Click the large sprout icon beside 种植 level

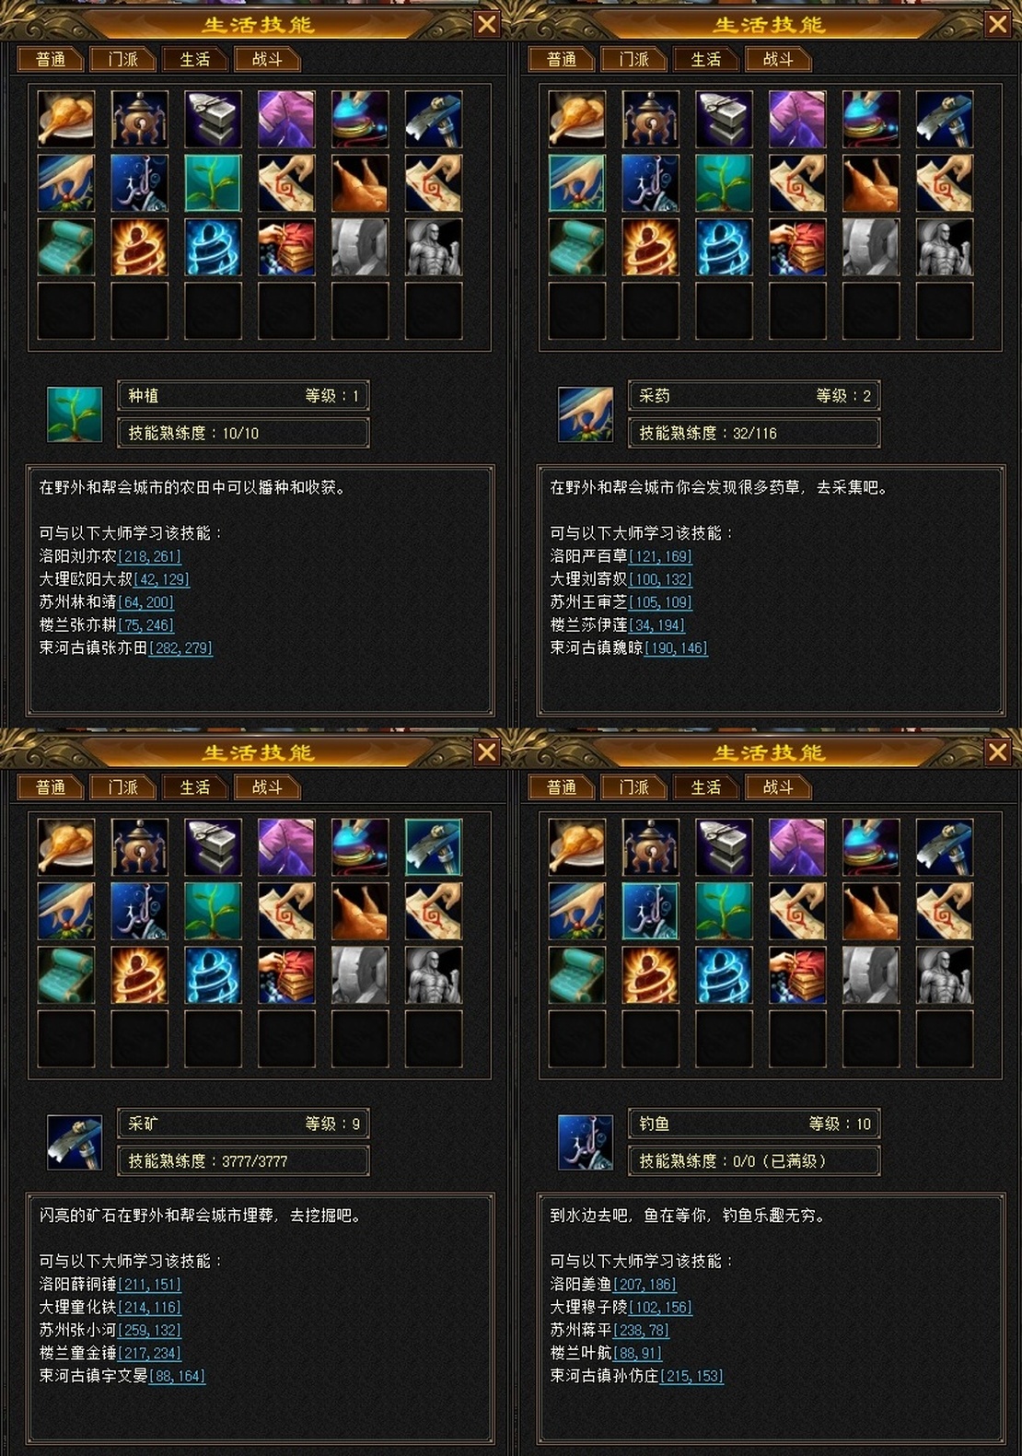[x=75, y=414]
